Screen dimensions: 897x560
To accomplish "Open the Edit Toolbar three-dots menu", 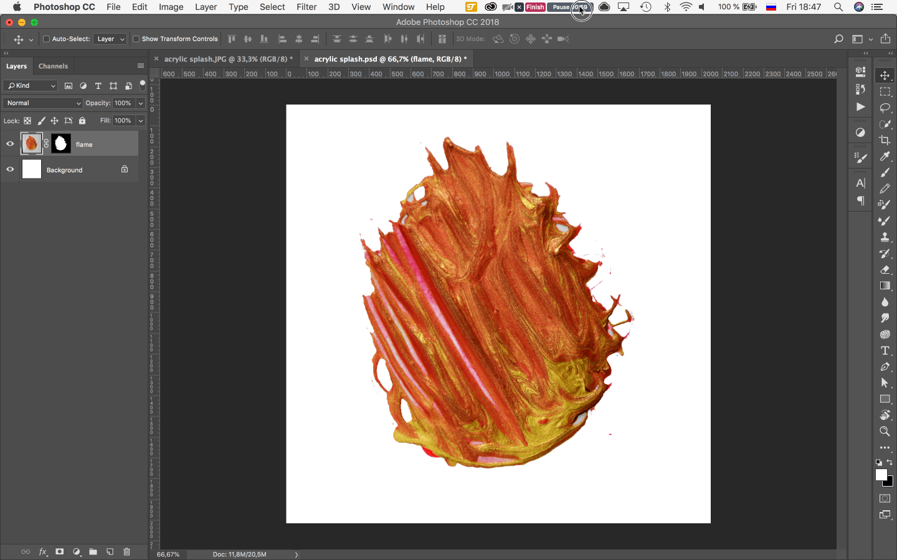I will pos(885,447).
